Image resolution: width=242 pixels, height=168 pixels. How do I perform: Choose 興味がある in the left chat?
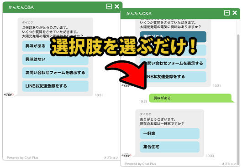click(x=55, y=46)
